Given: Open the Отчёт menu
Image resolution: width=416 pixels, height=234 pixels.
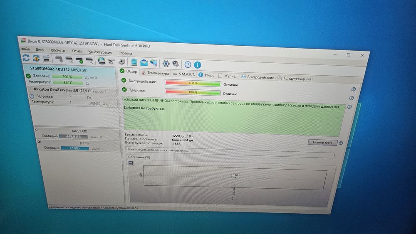Looking at the screenshot, I should tap(77, 51).
